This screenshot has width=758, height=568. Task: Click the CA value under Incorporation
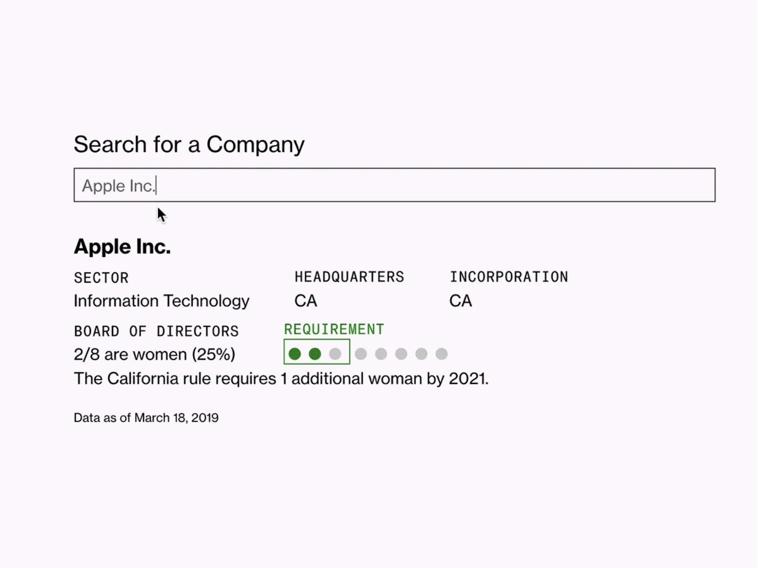coord(460,301)
